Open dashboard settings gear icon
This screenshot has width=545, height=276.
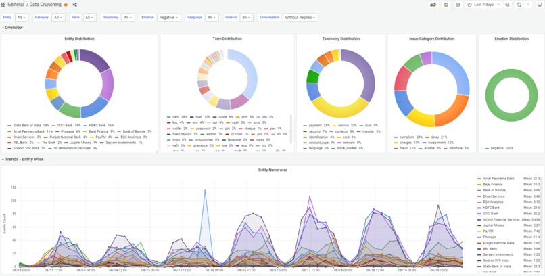click(458, 5)
